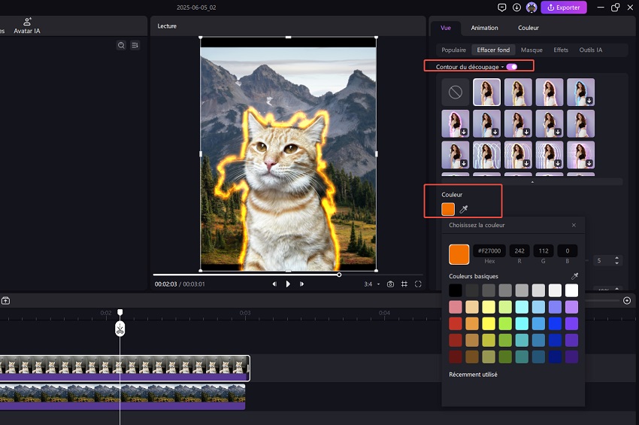Step back one frame
This screenshot has width=639, height=425.
pos(274,284)
